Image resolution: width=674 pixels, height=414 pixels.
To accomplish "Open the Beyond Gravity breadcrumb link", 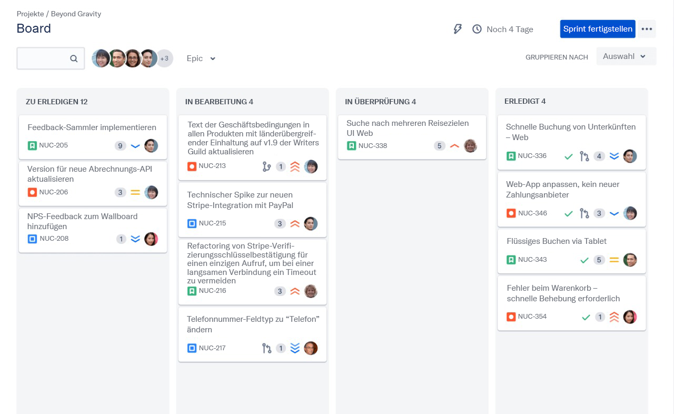I will pos(76,14).
